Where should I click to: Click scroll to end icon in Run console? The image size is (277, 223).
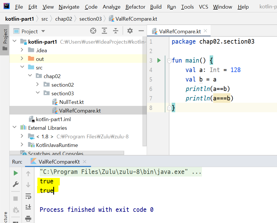pyautogui.click(x=28, y=207)
